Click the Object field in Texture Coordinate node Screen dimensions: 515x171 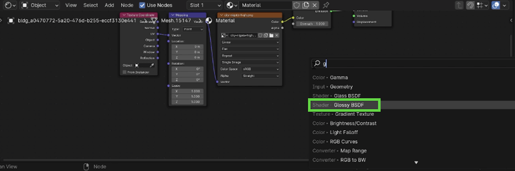click(x=141, y=66)
